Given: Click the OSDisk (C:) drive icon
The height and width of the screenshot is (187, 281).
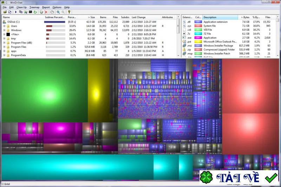Looking at the screenshot, I should point(5,22).
